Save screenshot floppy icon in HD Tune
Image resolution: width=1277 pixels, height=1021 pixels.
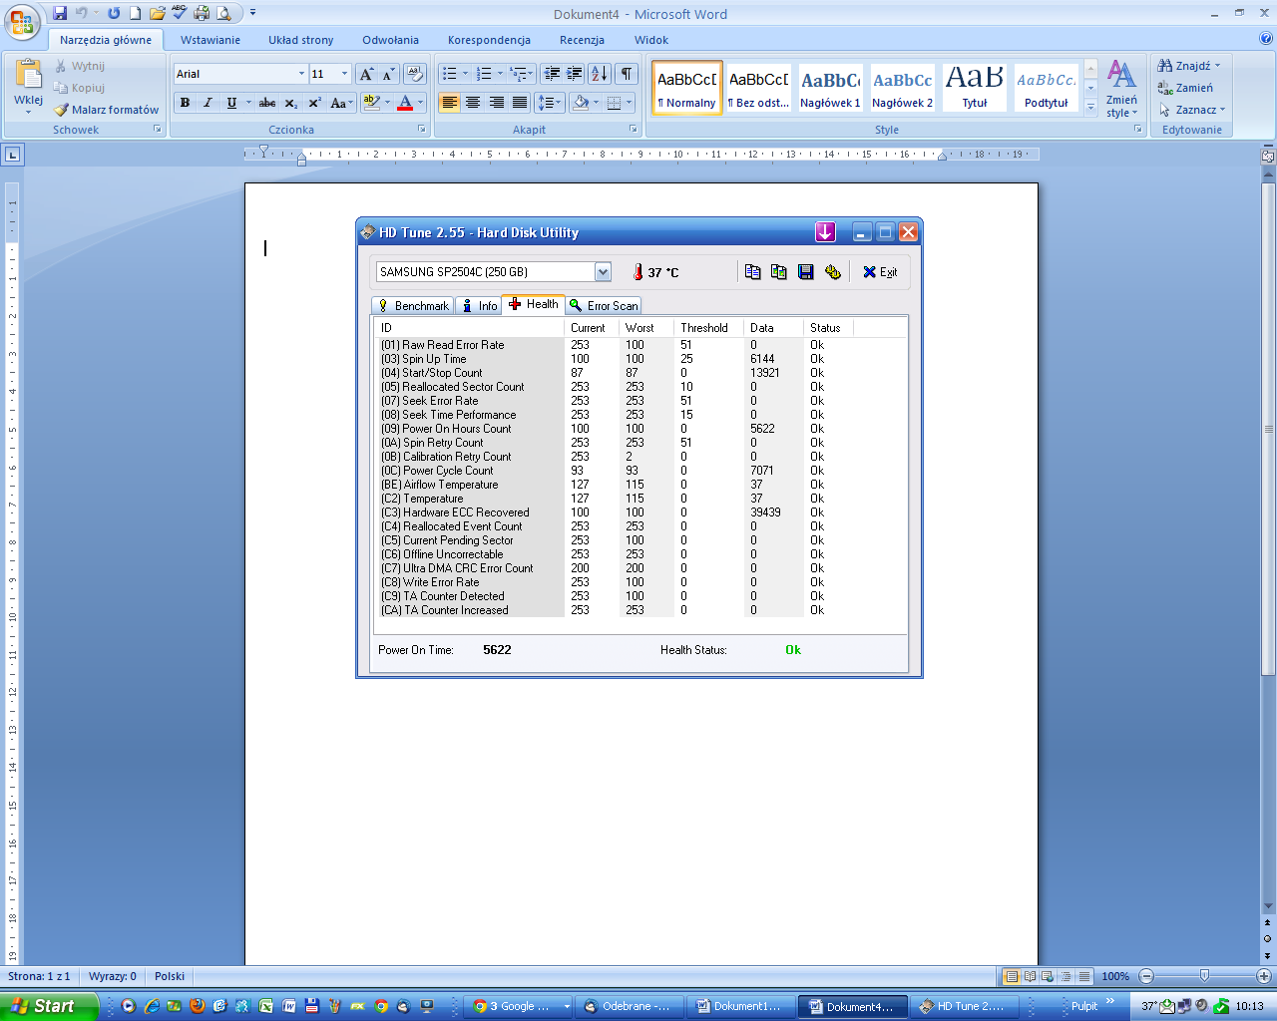click(x=806, y=272)
